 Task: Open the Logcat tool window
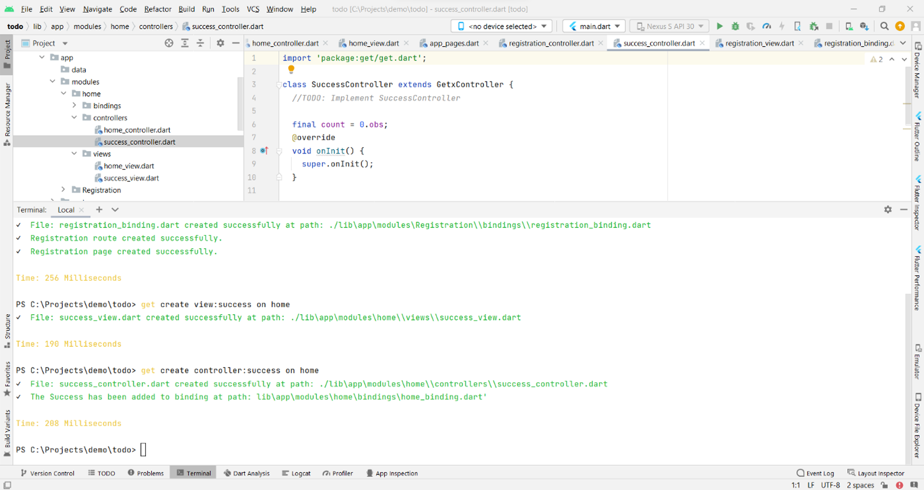click(296, 473)
